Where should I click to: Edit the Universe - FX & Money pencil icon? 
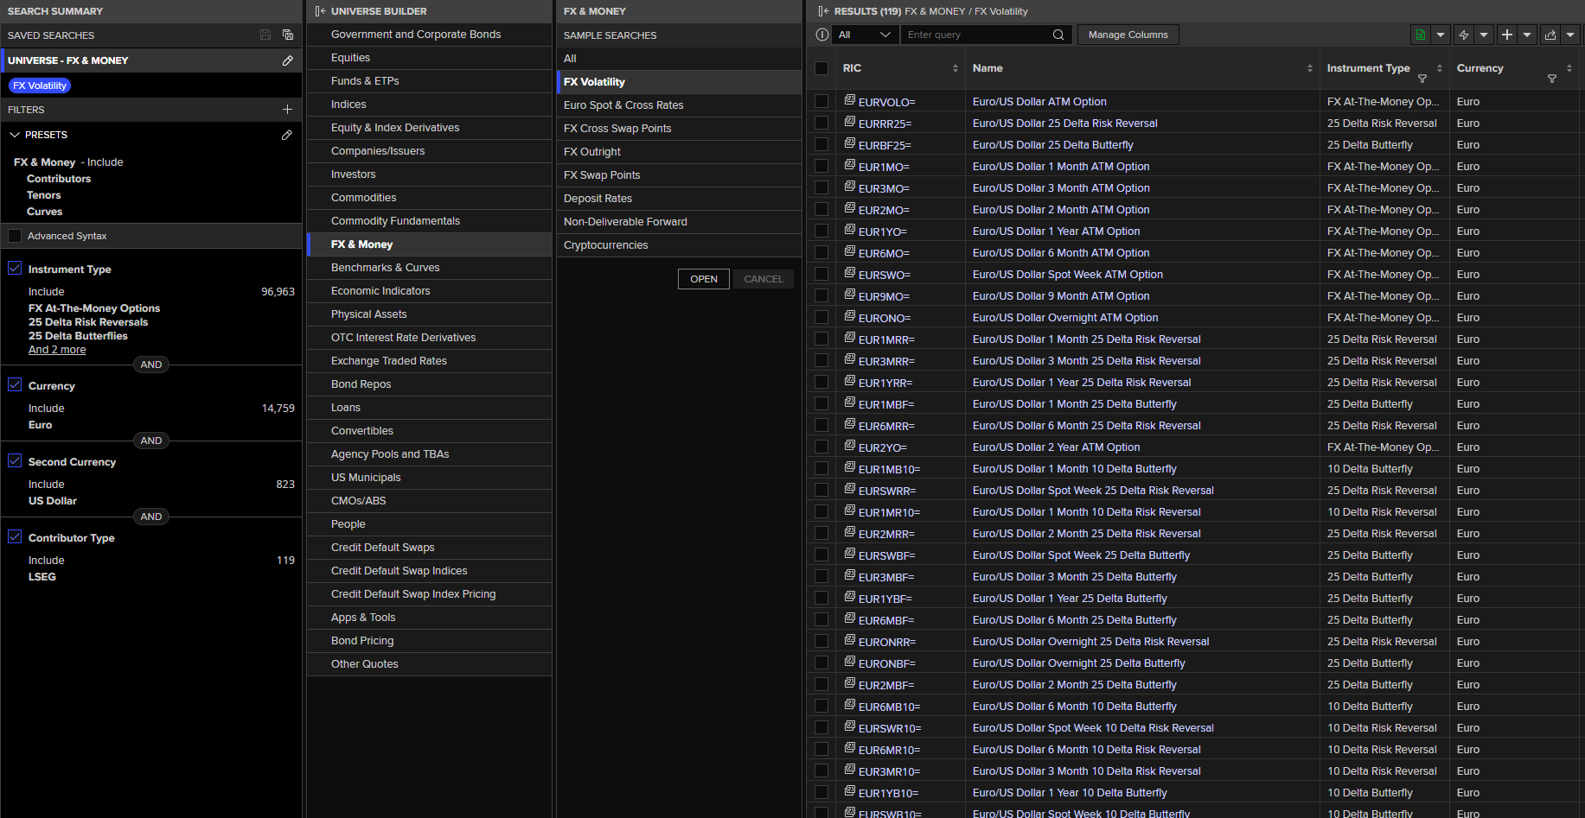[x=288, y=60]
